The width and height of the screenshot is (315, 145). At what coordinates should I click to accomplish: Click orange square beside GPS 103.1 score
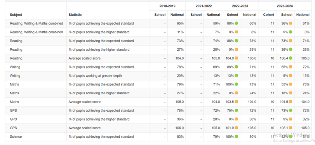pyautogui.click(x=291, y=128)
